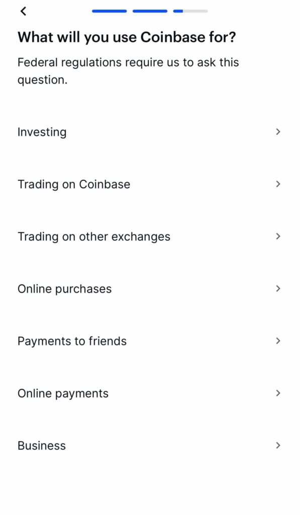Click the Payments to friends chevron
The image size is (300, 515).
[278, 341]
